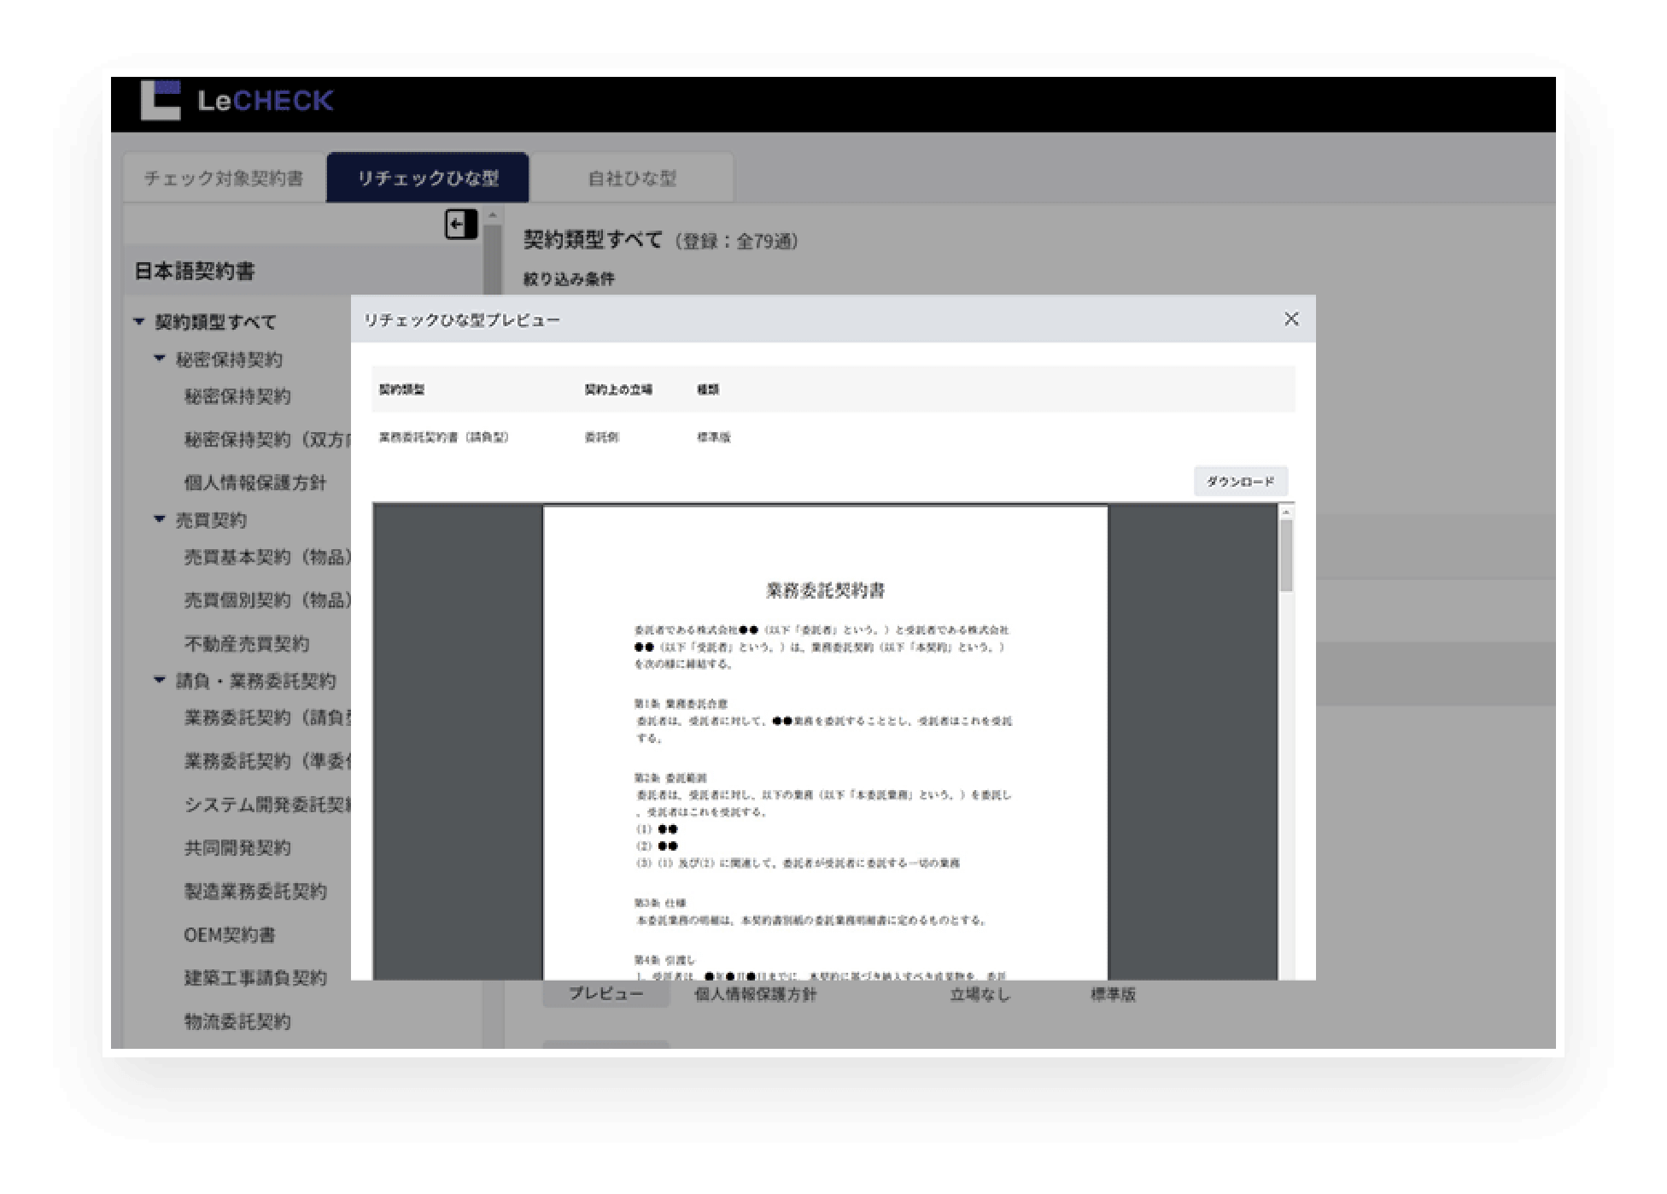This screenshot has width=1667, height=1194.
Task: Select 共同開発契約 tree item
Action: click(237, 847)
